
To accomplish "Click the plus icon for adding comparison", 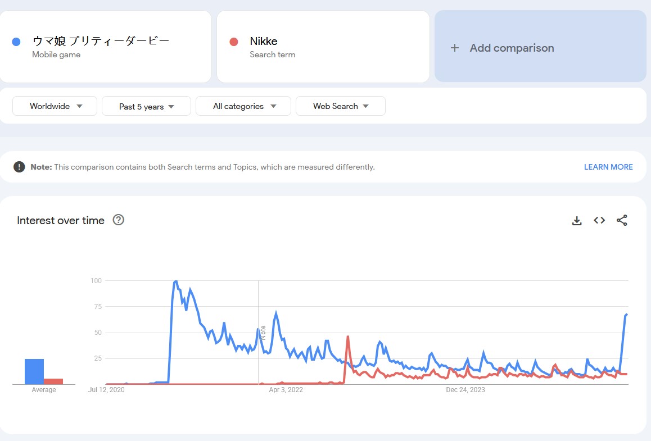I will click(455, 48).
